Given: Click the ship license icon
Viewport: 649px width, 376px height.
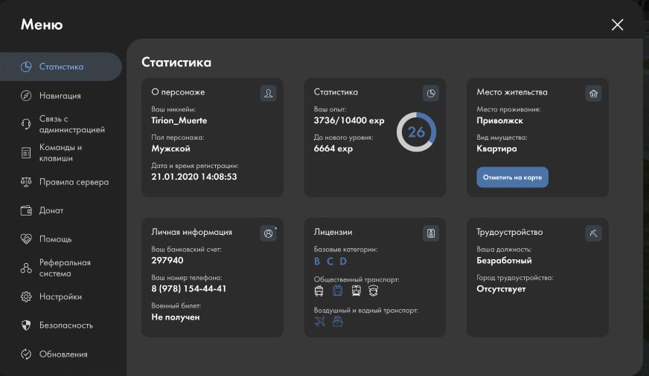Looking at the screenshot, I should 338,321.
